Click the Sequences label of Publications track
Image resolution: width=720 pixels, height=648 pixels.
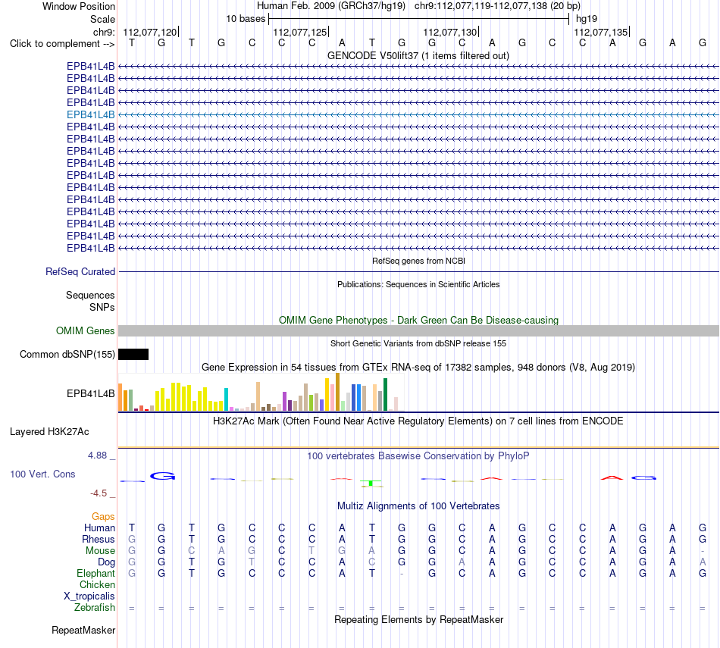(x=90, y=295)
